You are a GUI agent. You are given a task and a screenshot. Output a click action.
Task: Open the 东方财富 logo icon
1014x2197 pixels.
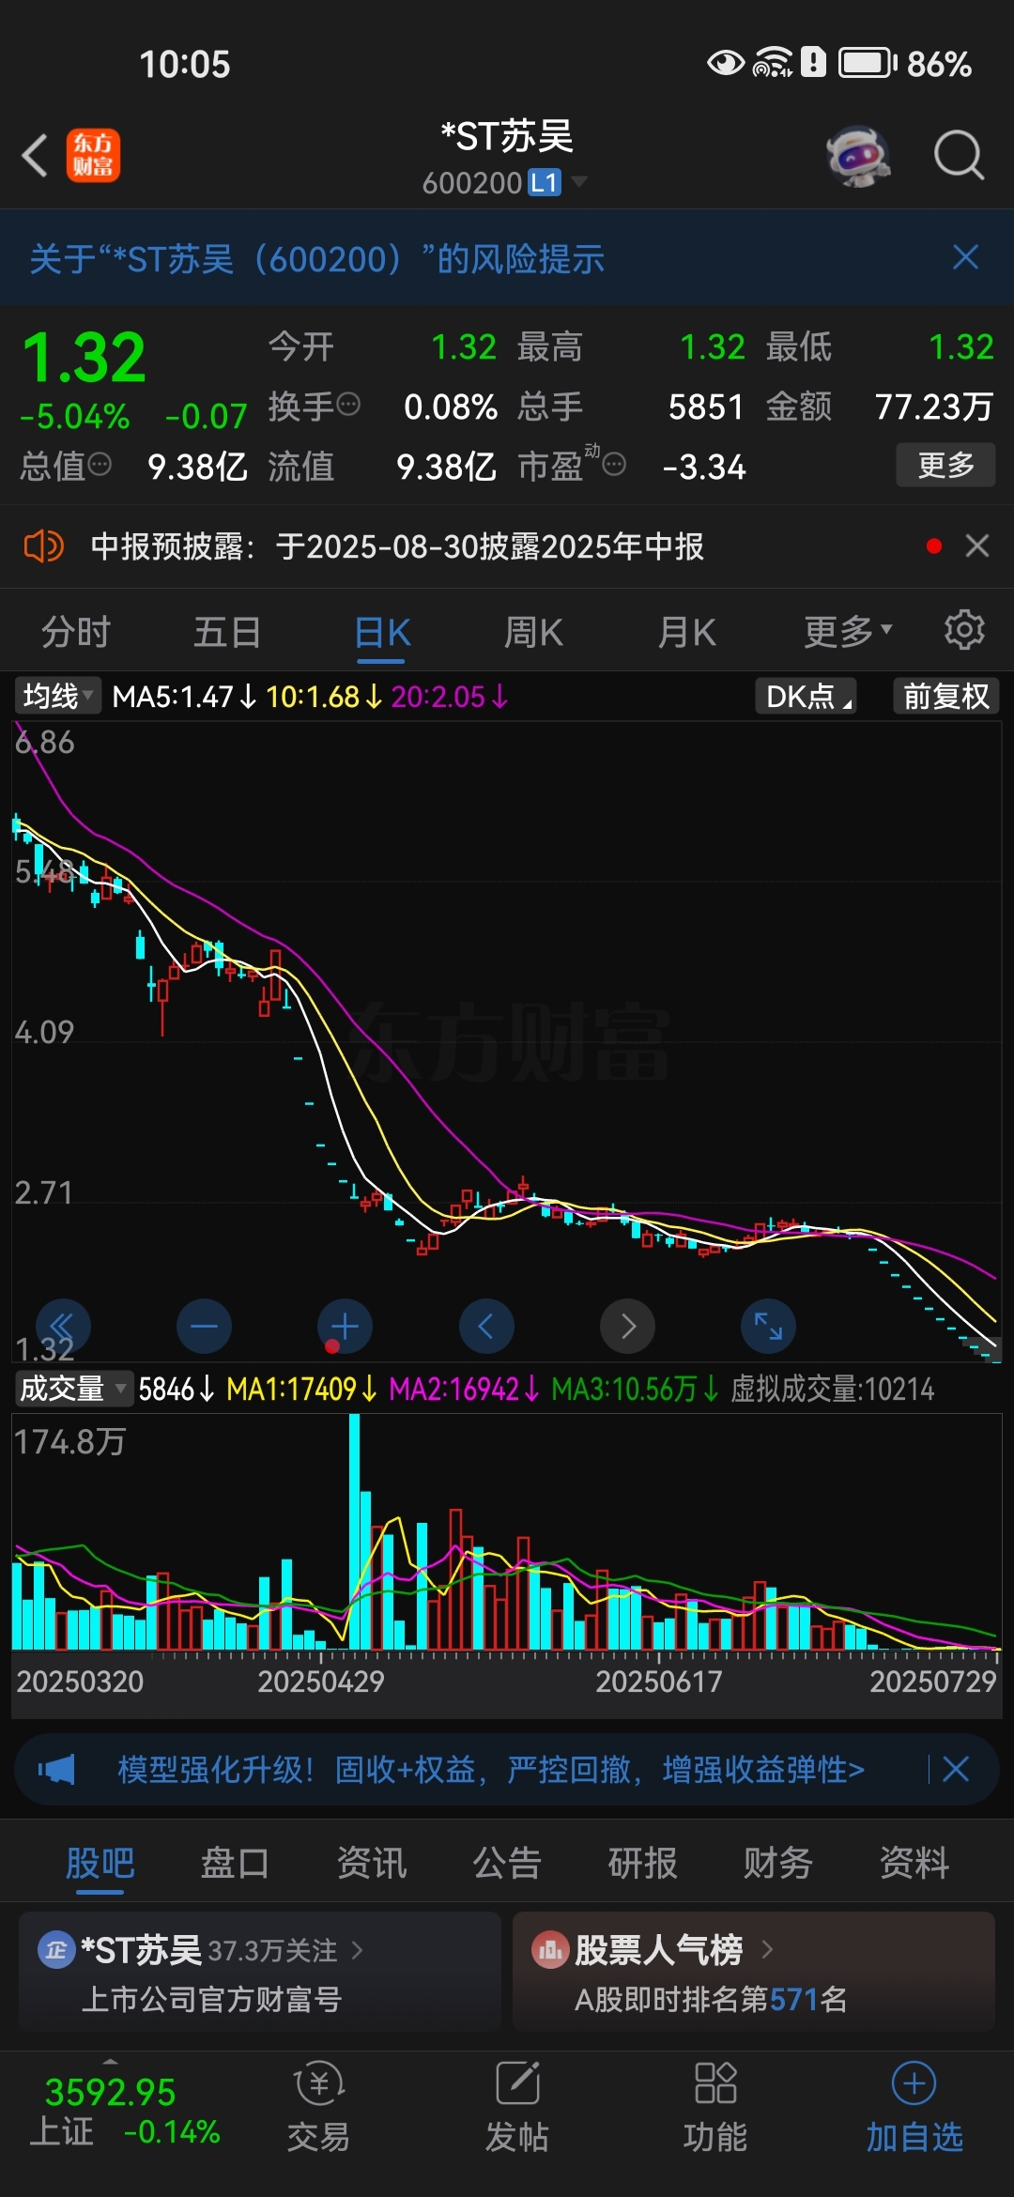pos(93,155)
